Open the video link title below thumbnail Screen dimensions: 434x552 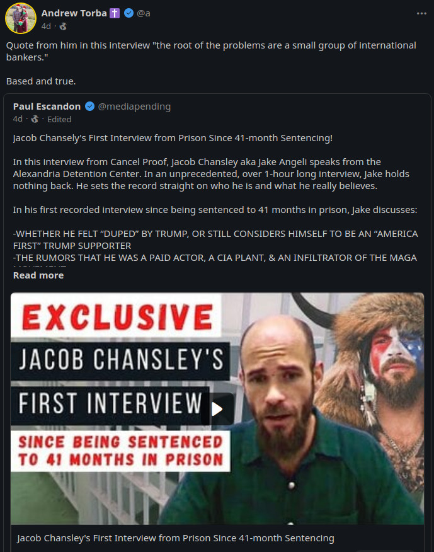(x=176, y=538)
